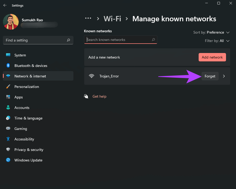This screenshot has width=236, height=189.
Task: Click the Personalization paintbrush icon
Action: (8, 86)
